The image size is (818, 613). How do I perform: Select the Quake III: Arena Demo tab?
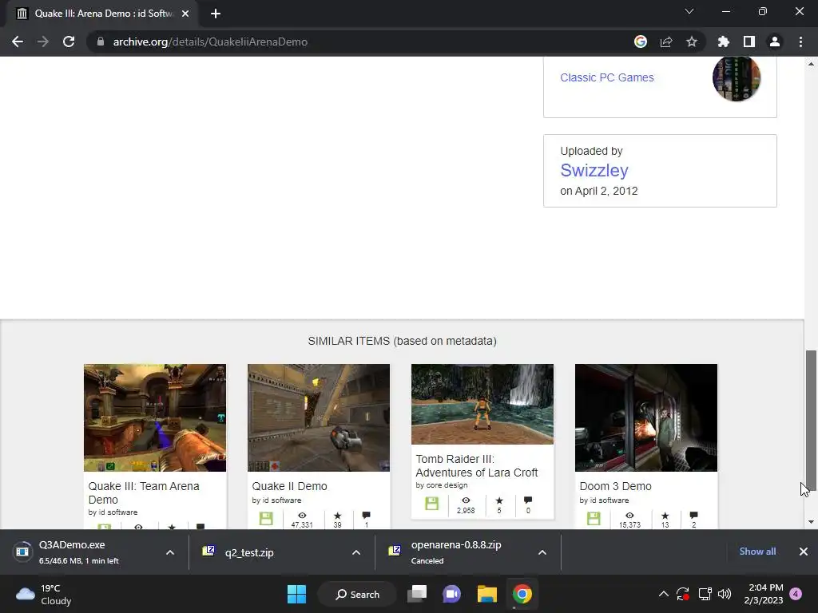click(x=103, y=14)
